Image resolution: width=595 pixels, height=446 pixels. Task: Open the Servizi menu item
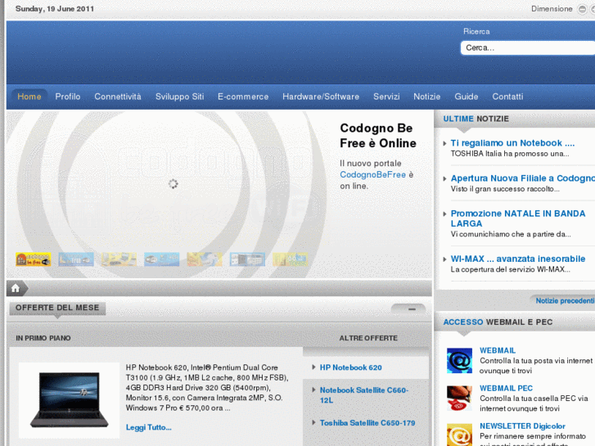click(x=386, y=97)
